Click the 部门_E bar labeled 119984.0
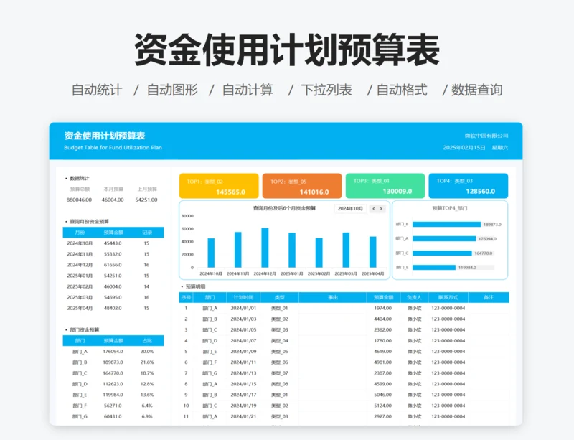Screen dimensions: 574x440 [x=434, y=268]
